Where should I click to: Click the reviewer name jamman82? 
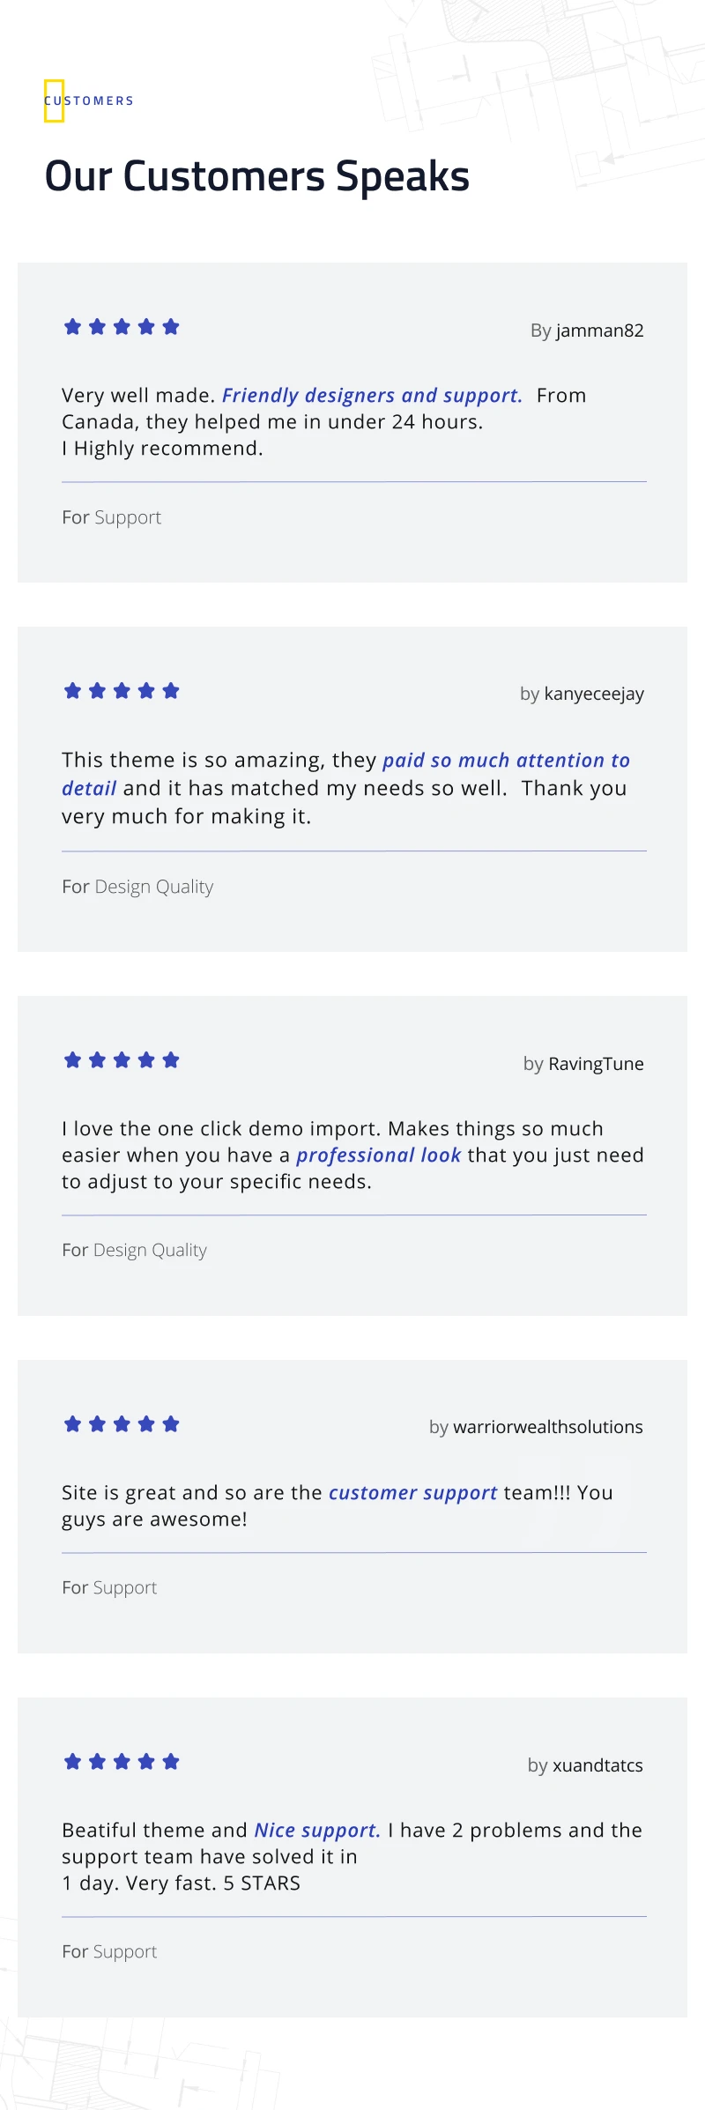[599, 331]
